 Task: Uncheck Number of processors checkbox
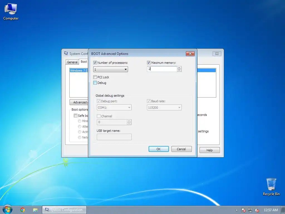95,63
